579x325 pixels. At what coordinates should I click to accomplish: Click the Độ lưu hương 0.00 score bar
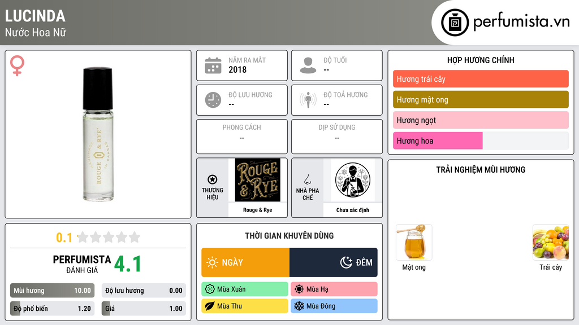coord(144,291)
